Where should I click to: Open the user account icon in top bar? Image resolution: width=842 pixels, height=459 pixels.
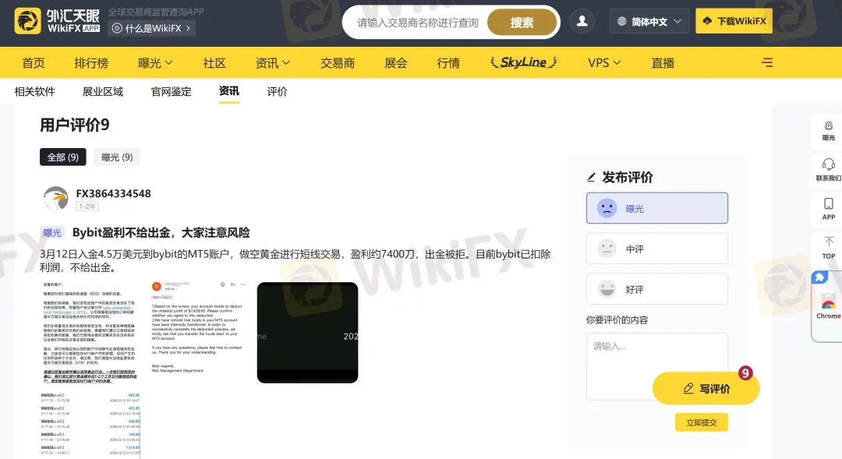[582, 22]
